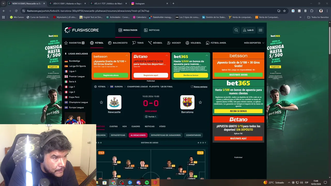Switch to ATA 0-3 BAY browser tab
331x186 pixels.
67,4
